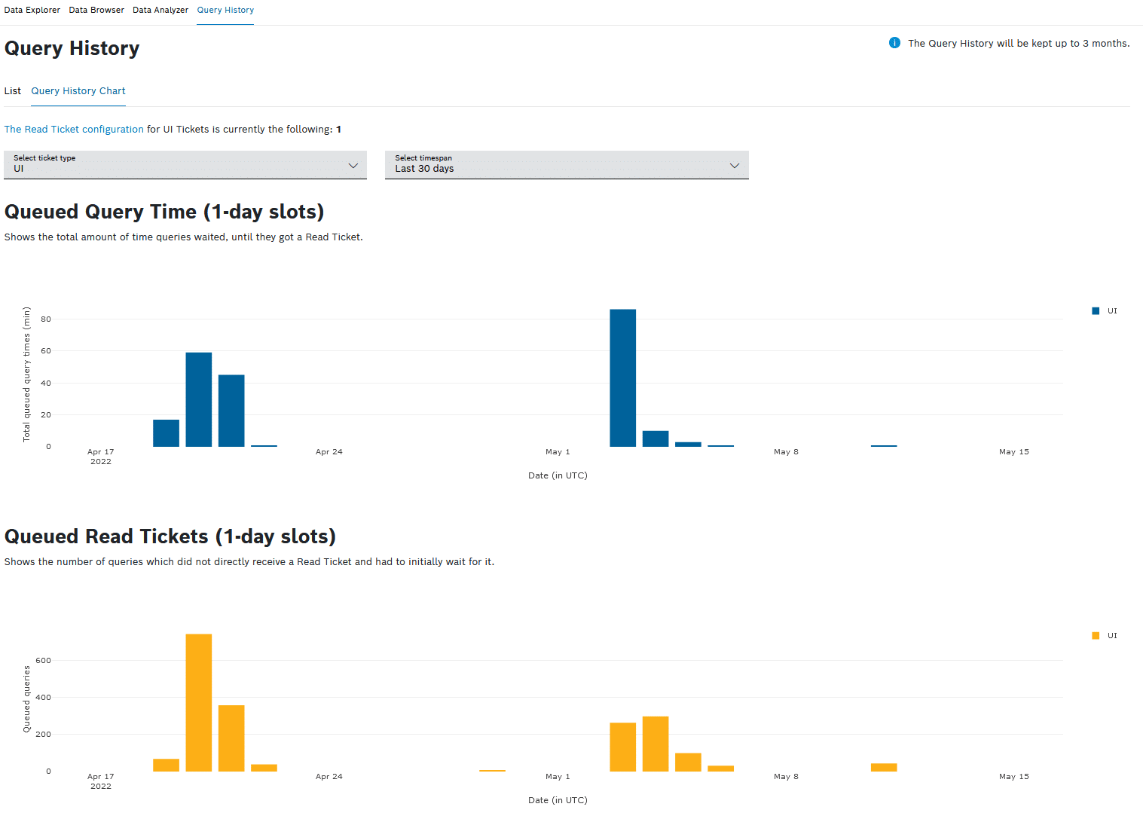This screenshot has height=816, width=1143.
Task: Click the Queued Read Tickets chart heading
Action: click(170, 536)
